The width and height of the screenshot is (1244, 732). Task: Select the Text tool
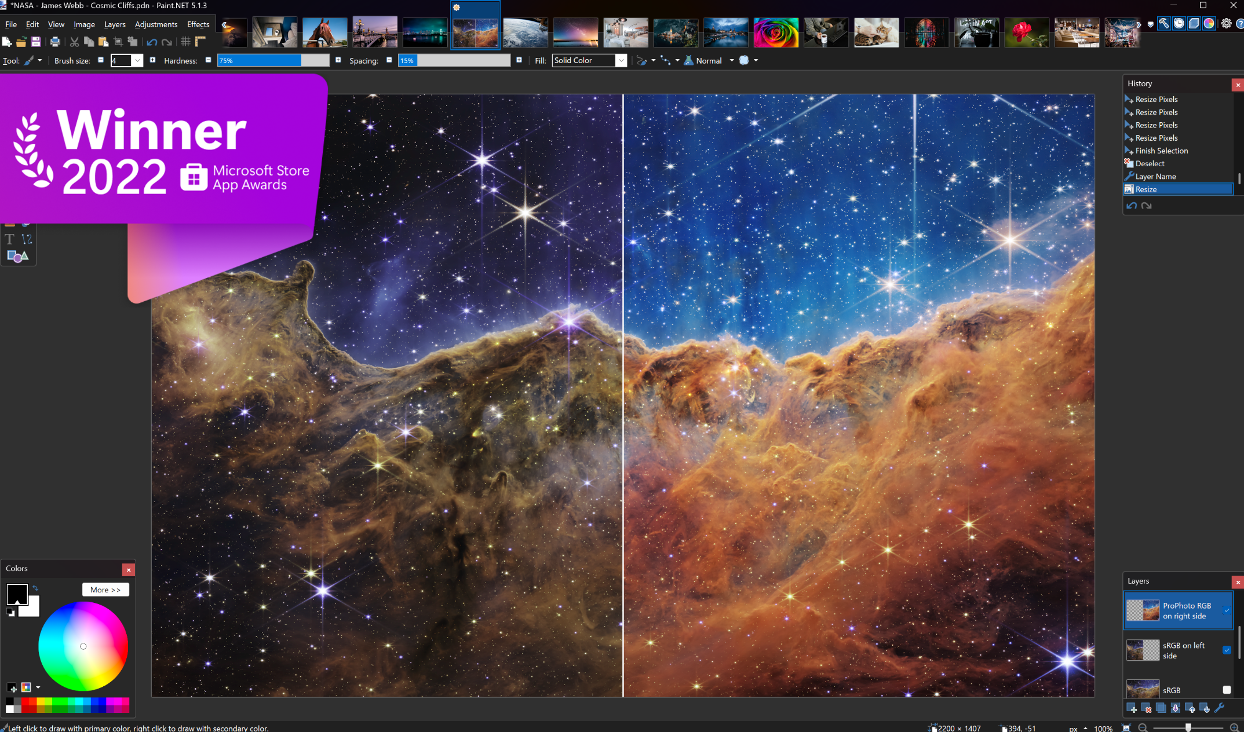pos(10,239)
